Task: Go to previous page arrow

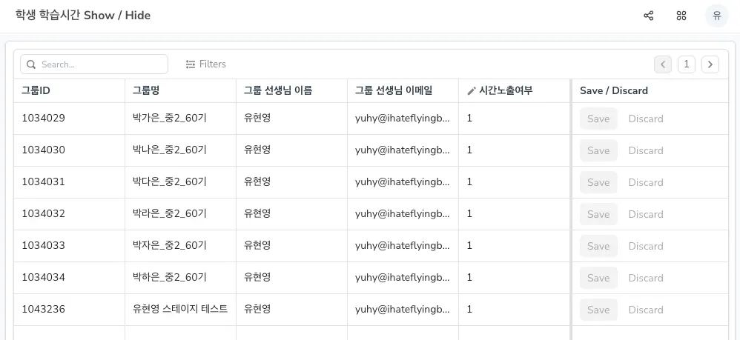Action: coord(663,64)
